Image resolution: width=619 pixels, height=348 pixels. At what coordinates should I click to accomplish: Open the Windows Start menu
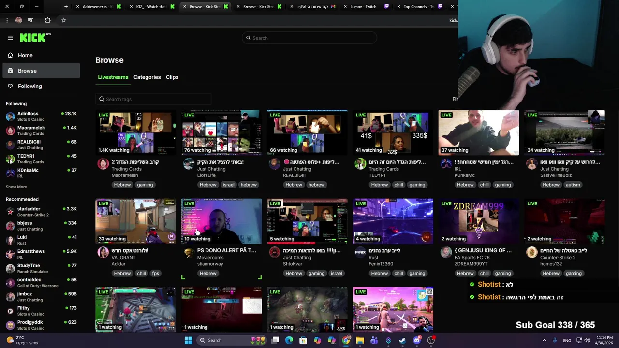click(x=188, y=340)
